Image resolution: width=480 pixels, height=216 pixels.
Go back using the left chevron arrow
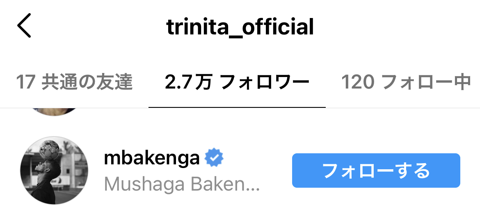(x=24, y=25)
